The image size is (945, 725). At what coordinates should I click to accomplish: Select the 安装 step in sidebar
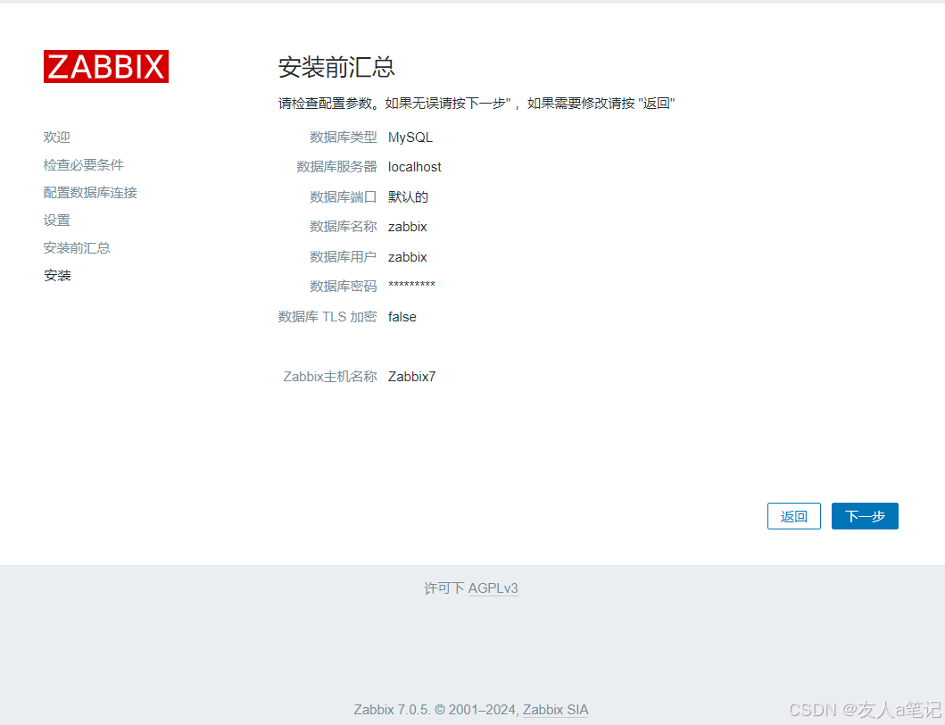[x=57, y=276]
